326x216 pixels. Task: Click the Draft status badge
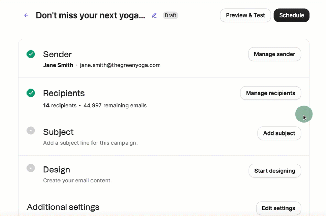click(x=171, y=15)
